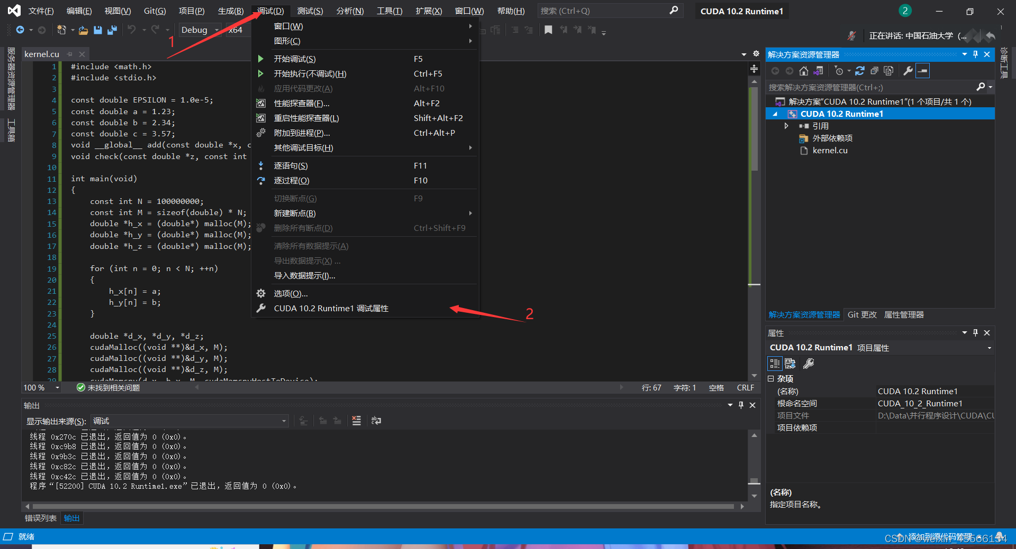Click the property pages wrench icon
The image size is (1016, 549).
click(x=809, y=364)
